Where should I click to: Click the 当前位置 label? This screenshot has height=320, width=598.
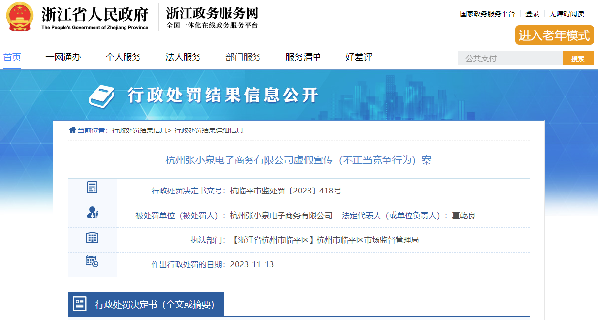[92, 130]
